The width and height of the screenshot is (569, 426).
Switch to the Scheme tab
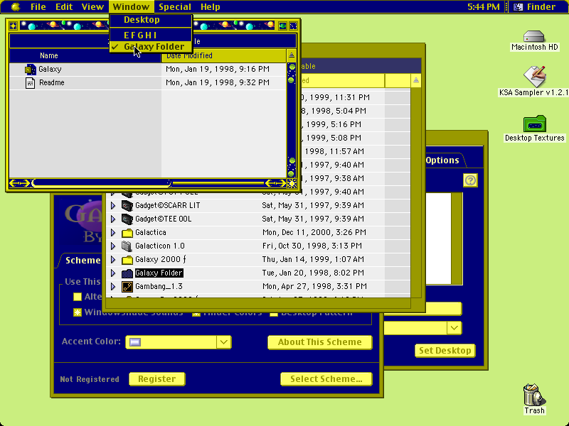tap(83, 260)
